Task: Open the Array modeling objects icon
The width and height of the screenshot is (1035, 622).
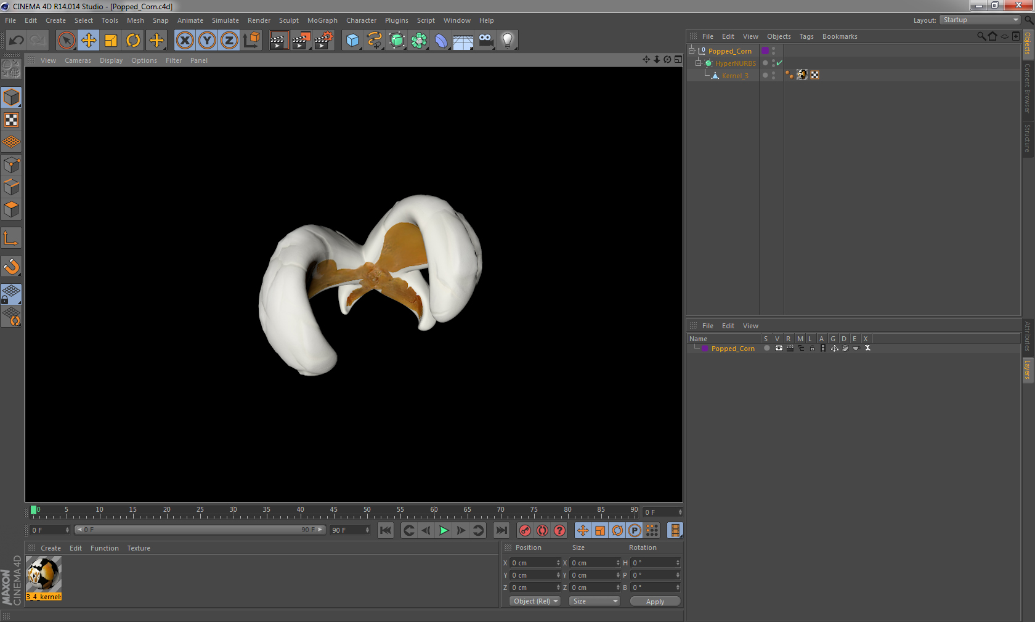Action: tap(419, 41)
